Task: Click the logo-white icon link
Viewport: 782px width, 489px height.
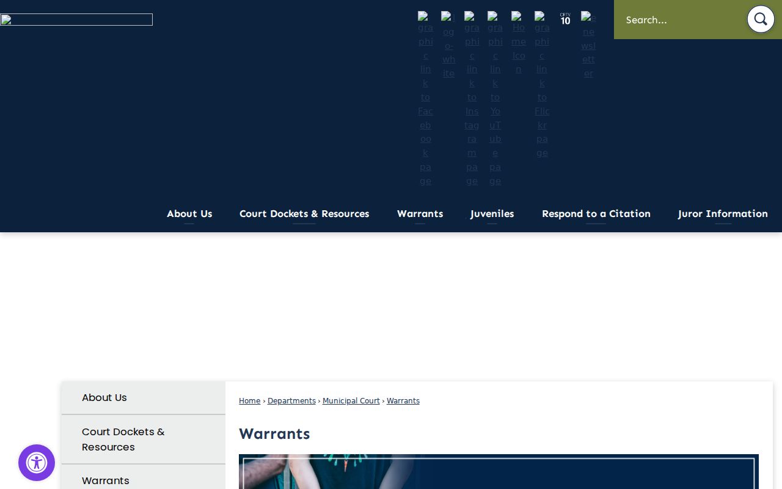Action: 448,45
